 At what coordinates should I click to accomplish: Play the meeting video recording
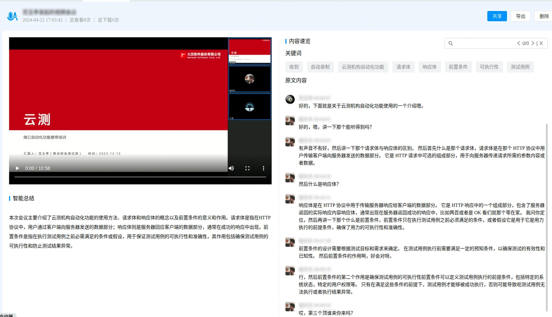click(17, 168)
